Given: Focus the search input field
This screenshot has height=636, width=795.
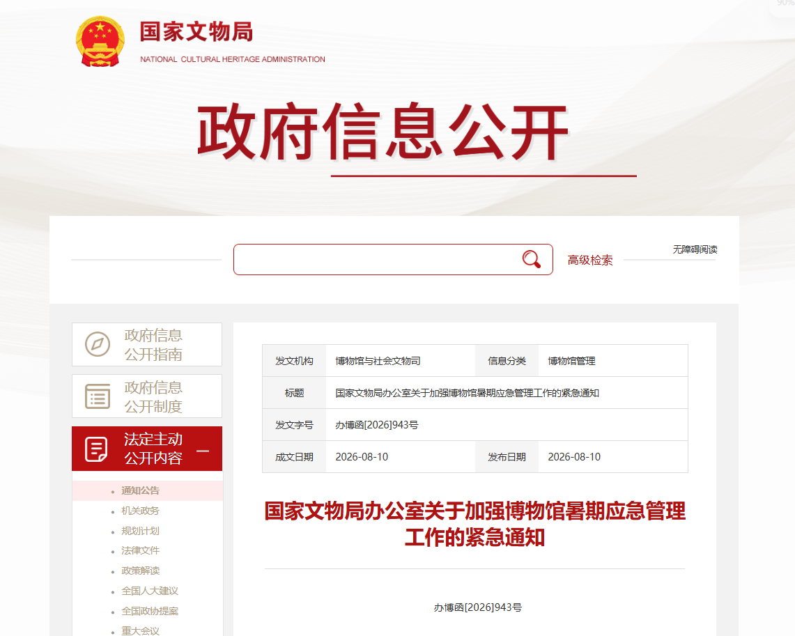Looking at the screenshot, I should pos(393,259).
